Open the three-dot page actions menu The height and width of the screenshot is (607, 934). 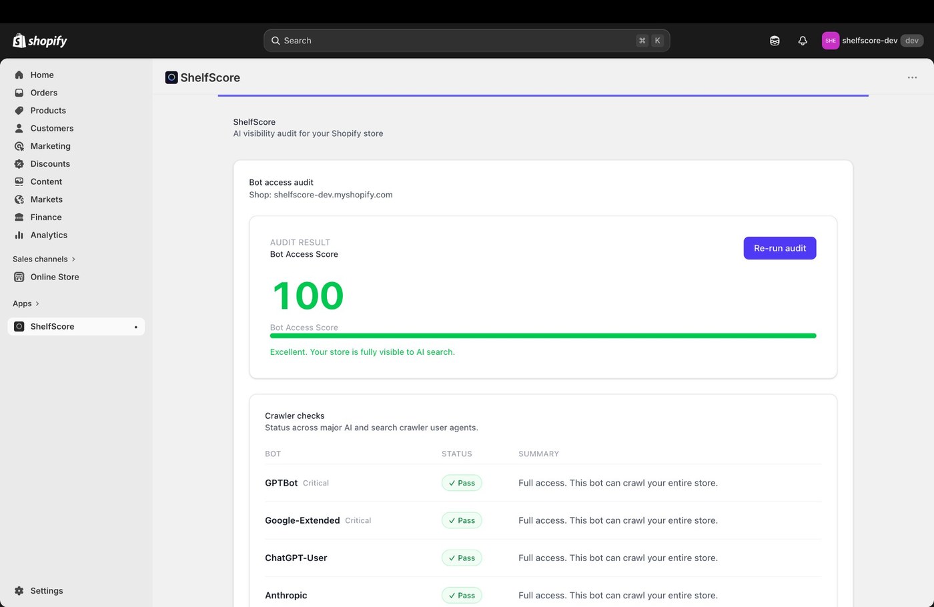tap(912, 77)
